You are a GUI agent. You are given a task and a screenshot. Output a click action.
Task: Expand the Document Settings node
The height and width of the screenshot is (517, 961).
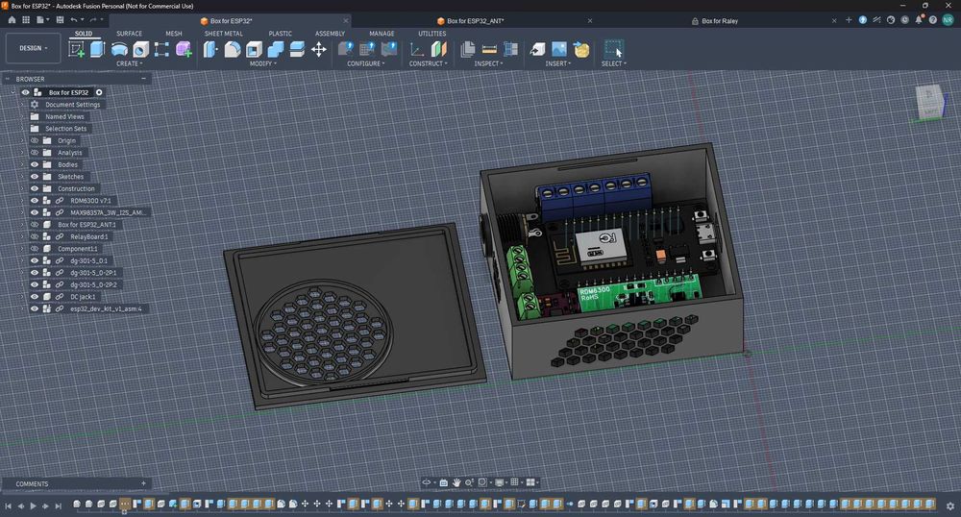[22, 105]
